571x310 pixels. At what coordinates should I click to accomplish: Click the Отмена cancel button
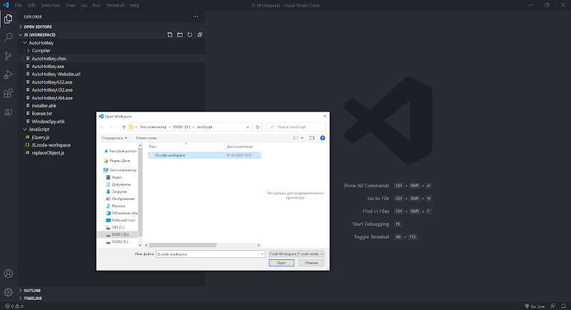pyautogui.click(x=311, y=263)
